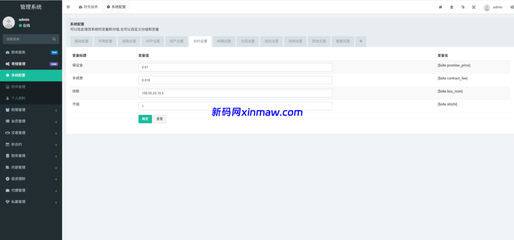Click variable name {$site.contract_fee}
The width and height of the screenshot is (514, 240).
453,78
